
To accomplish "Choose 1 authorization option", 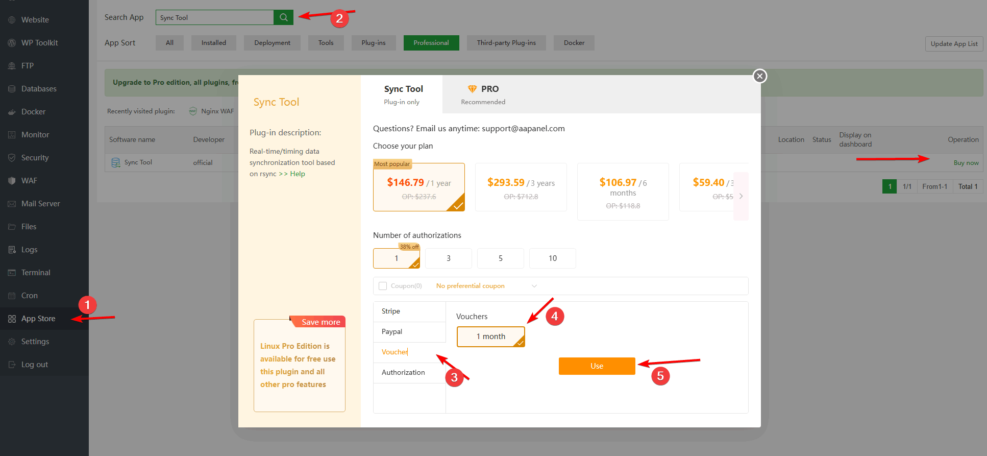I will click(x=397, y=258).
